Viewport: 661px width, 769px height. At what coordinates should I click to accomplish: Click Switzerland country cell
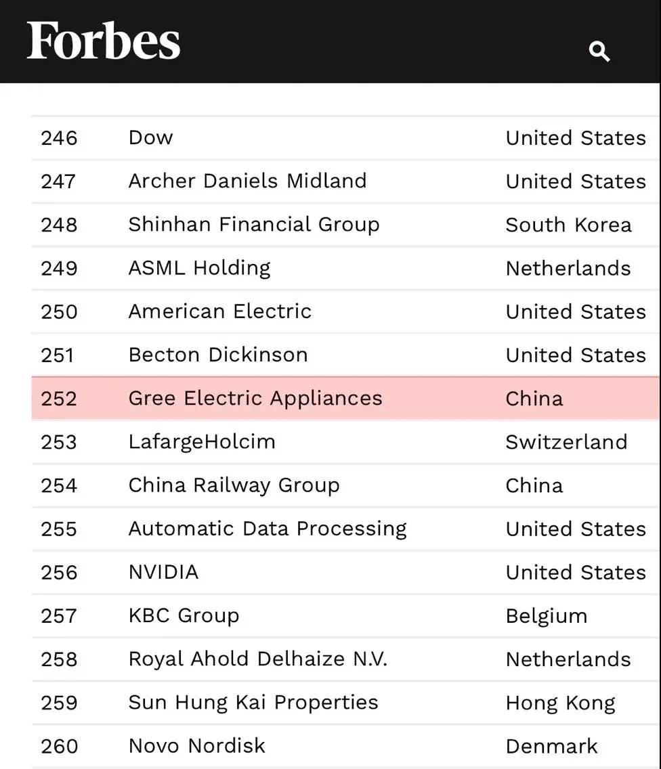pyautogui.click(x=566, y=442)
